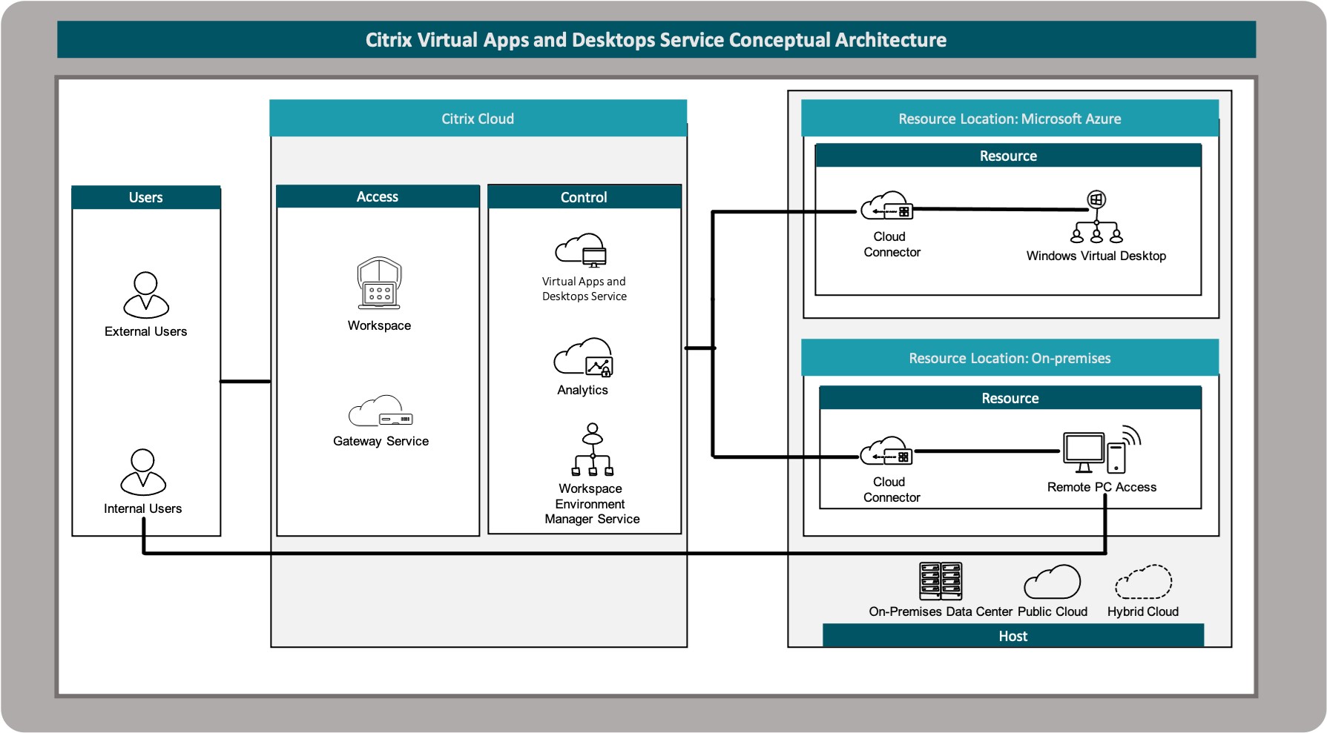The height and width of the screenshot is (733, 1327).
Task: Select the on-premises Cloud Connector icon
Action: click(x=886, y=451)
